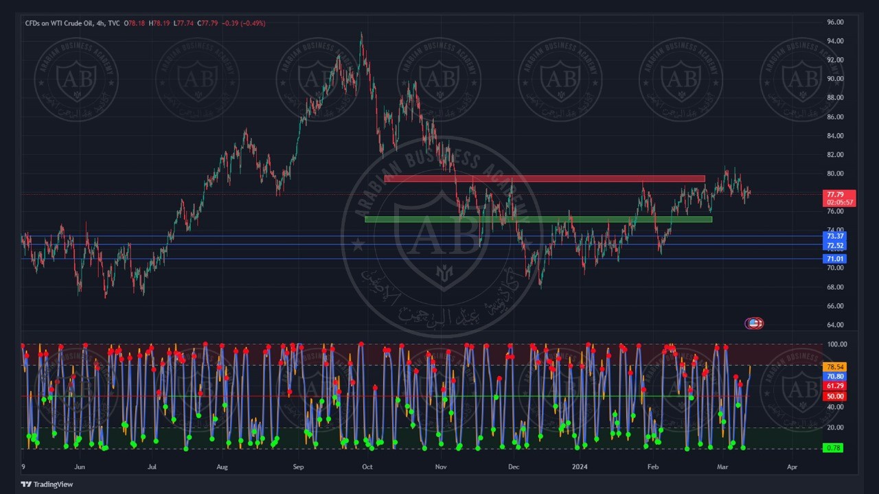879x494 pixels.
Task: Select the blue price label 72.52
Action: [835, 246]
